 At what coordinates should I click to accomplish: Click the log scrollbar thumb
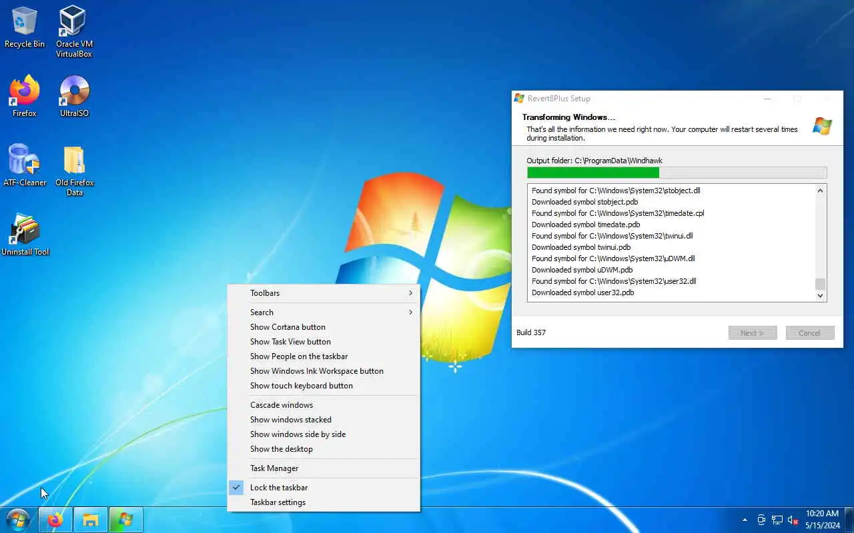[x=821, y=284]
